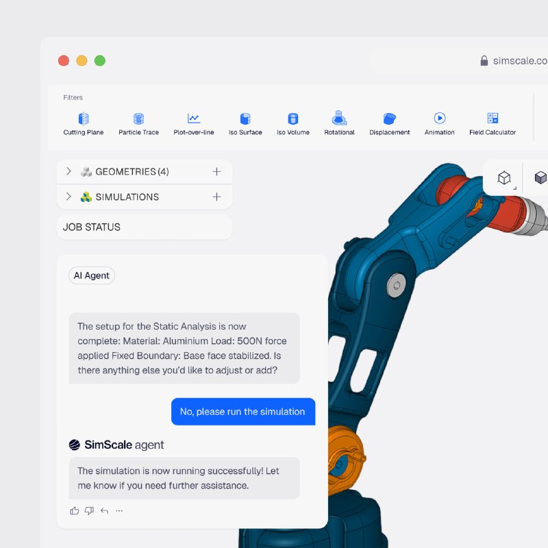Screen dimensions: 548x548
Task: Open the Field Calculator
Action: coord(493,123)
